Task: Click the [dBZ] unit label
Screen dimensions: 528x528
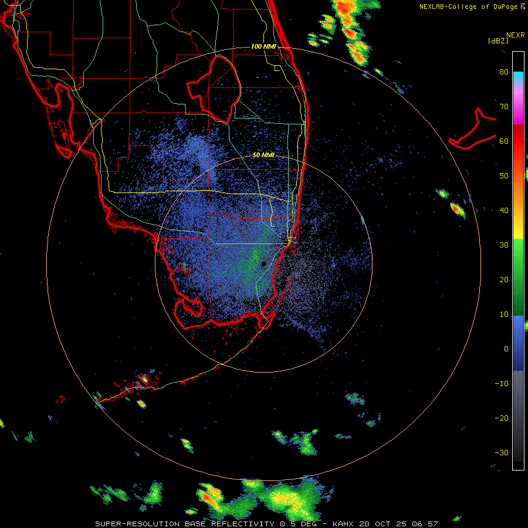Action: pyautogui.click(x=498, y=40)
